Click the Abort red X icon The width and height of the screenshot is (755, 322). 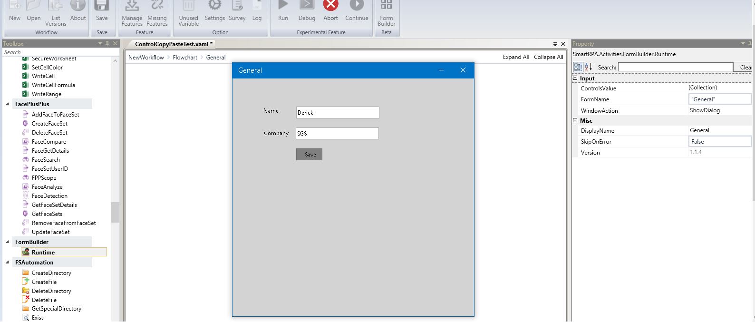(x=330, y=6)
